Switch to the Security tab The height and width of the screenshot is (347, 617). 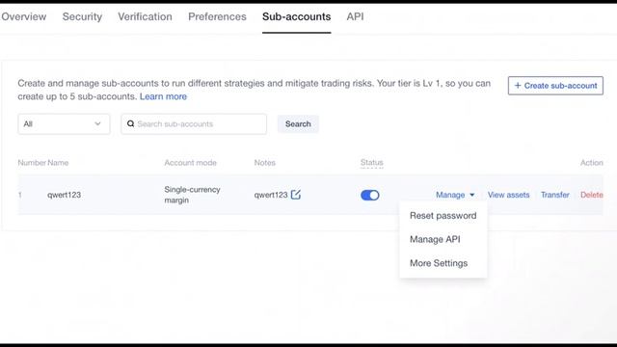pyautogui.click(x=82, y=16)
